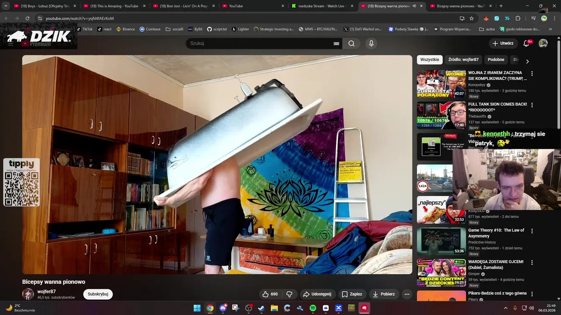Image resolution: width=561 pixels, height=315 pixels.
Task: Open Steam from the taskbar
Action: (x=261, y=308)
